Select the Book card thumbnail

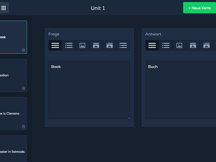[x=13, y=37]
